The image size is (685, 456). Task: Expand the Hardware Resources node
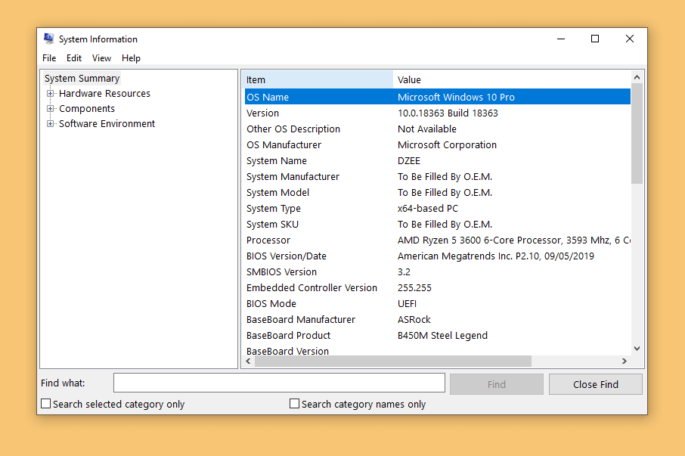click(50, 94)
